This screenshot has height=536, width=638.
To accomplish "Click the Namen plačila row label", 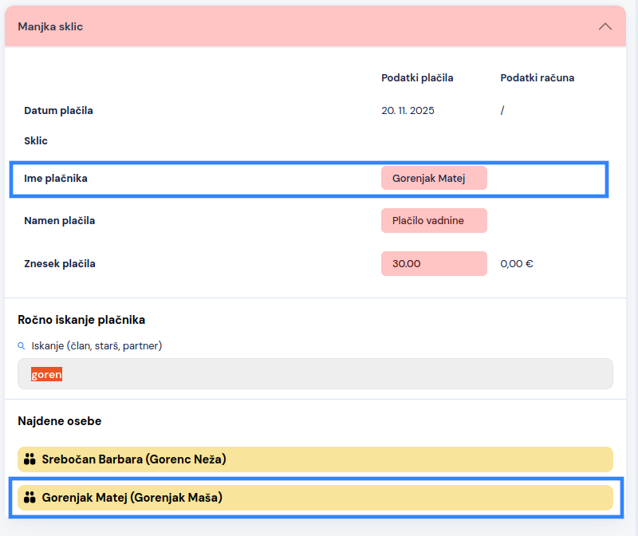I will pos(60,220).
